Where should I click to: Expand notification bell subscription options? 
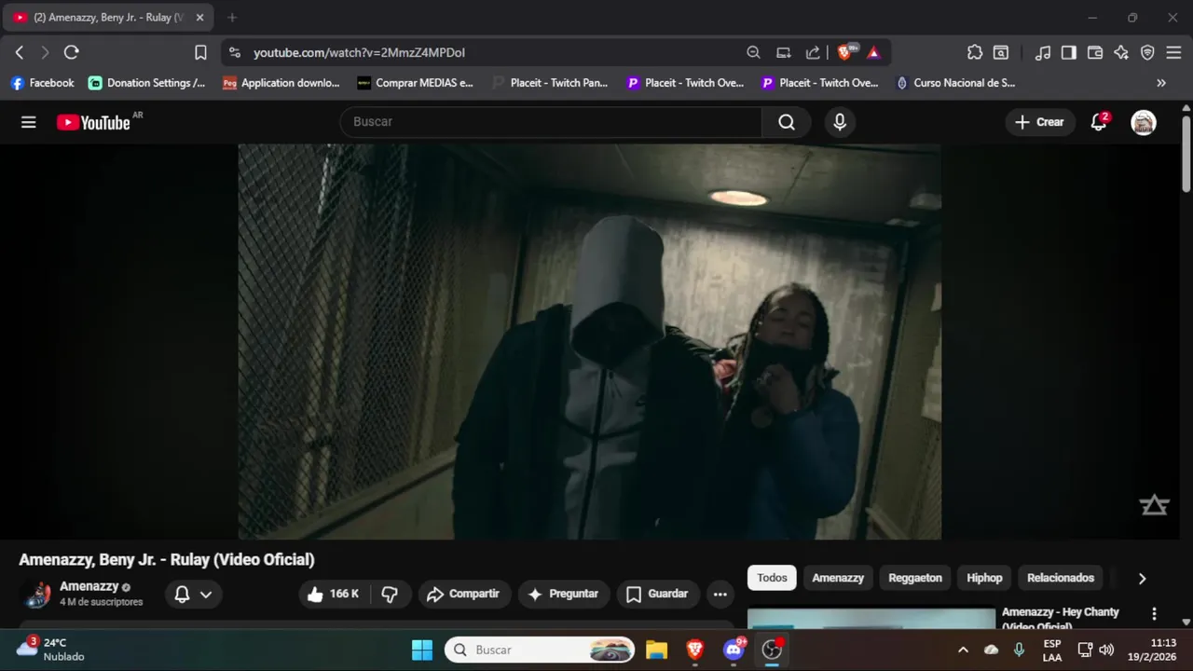(x=194, y=594)
